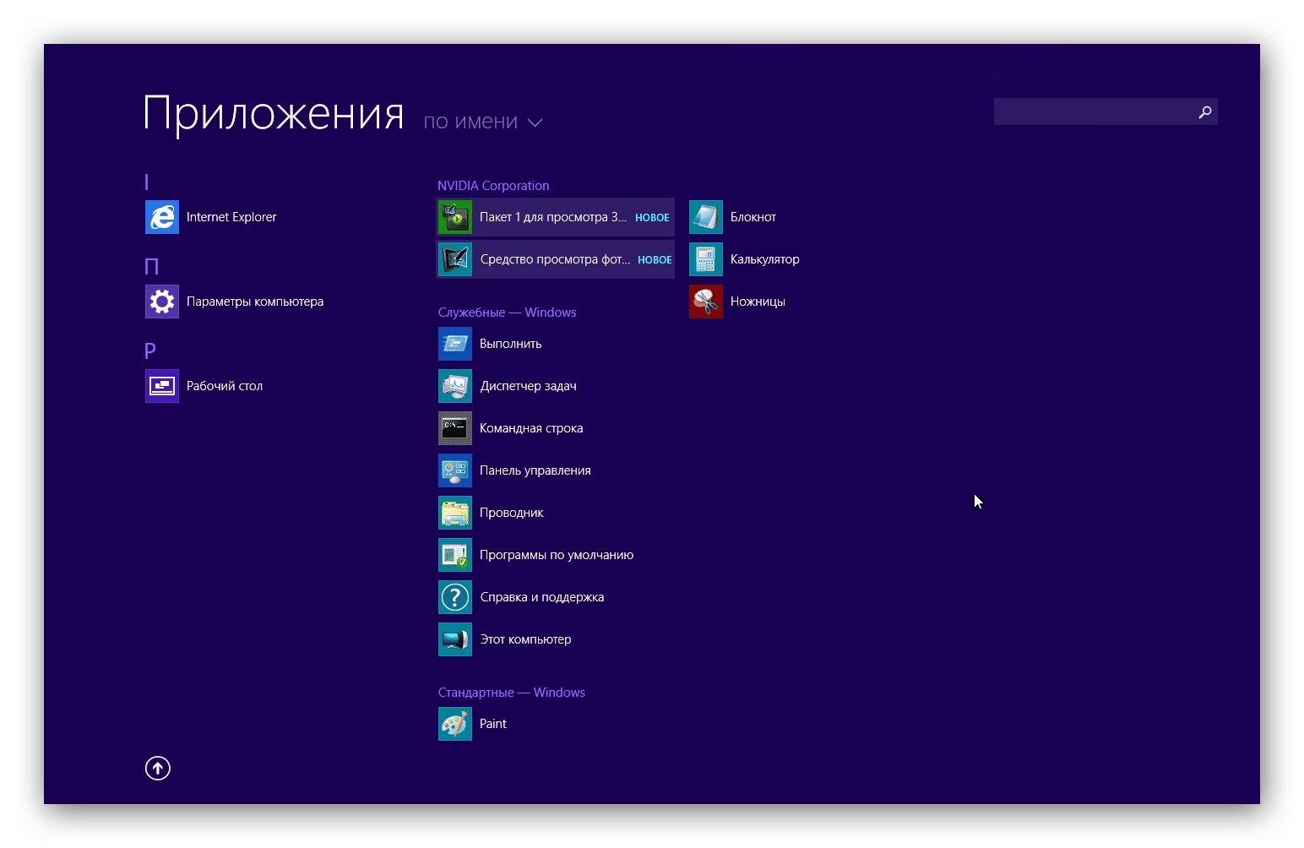The height and width of the screenshot is (848, 1304).
Task: Click the 'Диспетчер задач' label
Action: pyautogui.click(x=529, y=386)
